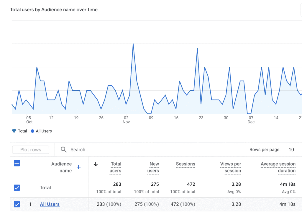Sort by Average session duration column
This screenshot has width=302, height=217.
278,167
